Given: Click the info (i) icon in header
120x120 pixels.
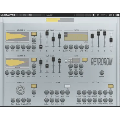Looking at the screenshot, I should 93,15.
